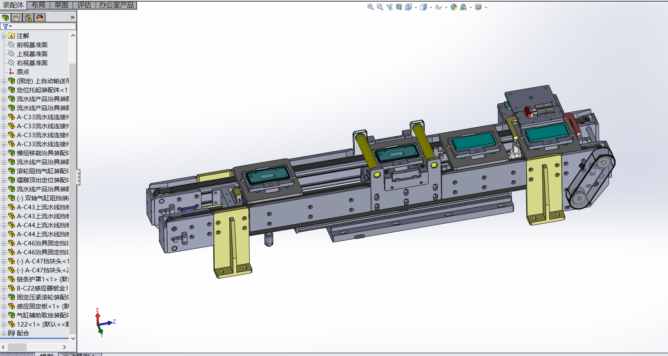Click the Previous View icon
The image size is (668, 356).
point(389,7)
